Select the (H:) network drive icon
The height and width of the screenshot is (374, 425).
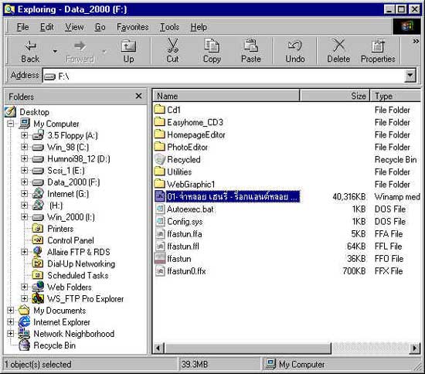click(38, 206)
